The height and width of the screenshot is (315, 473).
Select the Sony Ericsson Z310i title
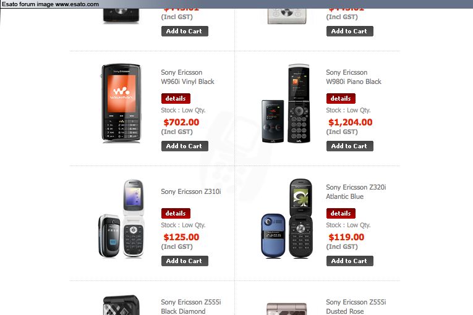point(191,191)
